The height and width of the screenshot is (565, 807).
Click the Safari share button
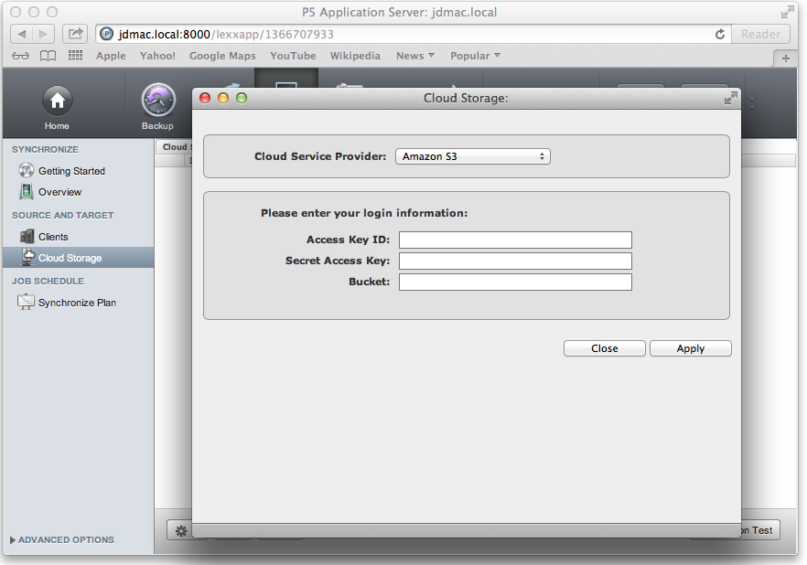coord(75,35)
